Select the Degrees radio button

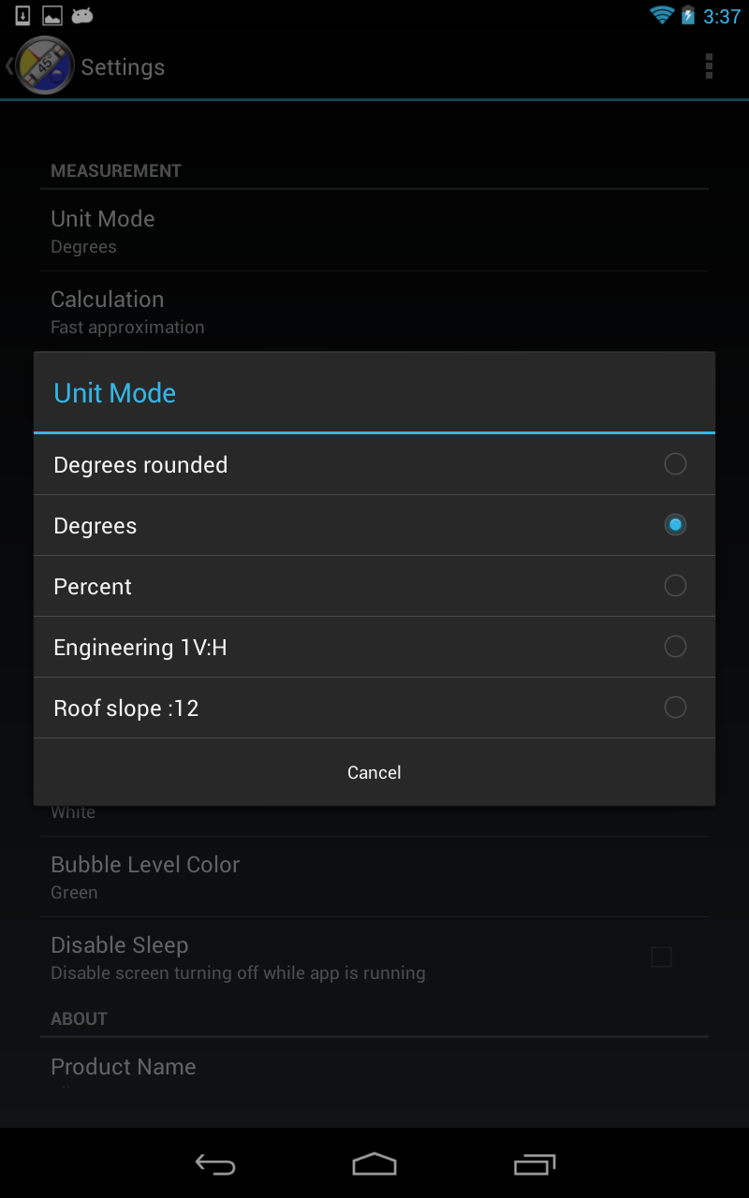coord(675,525)
